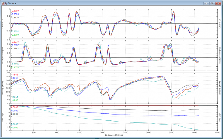Click the 2000 distance axis tick
Screen dimensions: 223x139
point(103,133)
